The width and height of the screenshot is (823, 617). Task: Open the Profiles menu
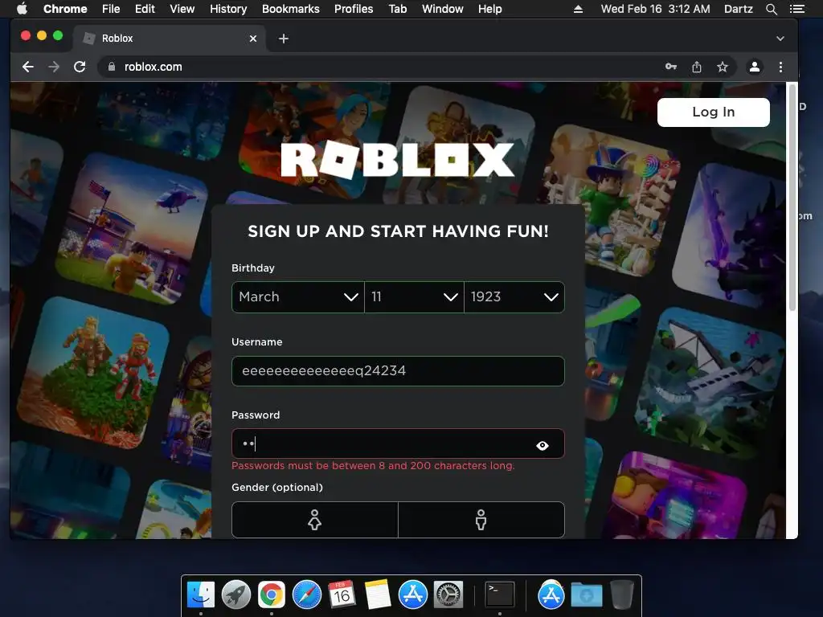pos(354,9)
